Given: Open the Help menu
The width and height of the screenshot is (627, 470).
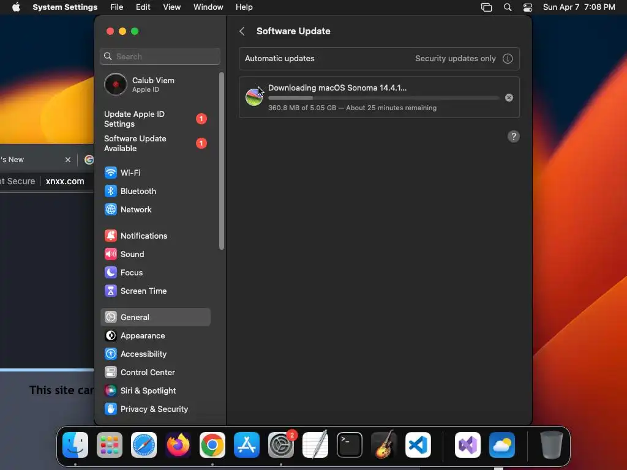Looking at the screenshot, I should (244, 7).
